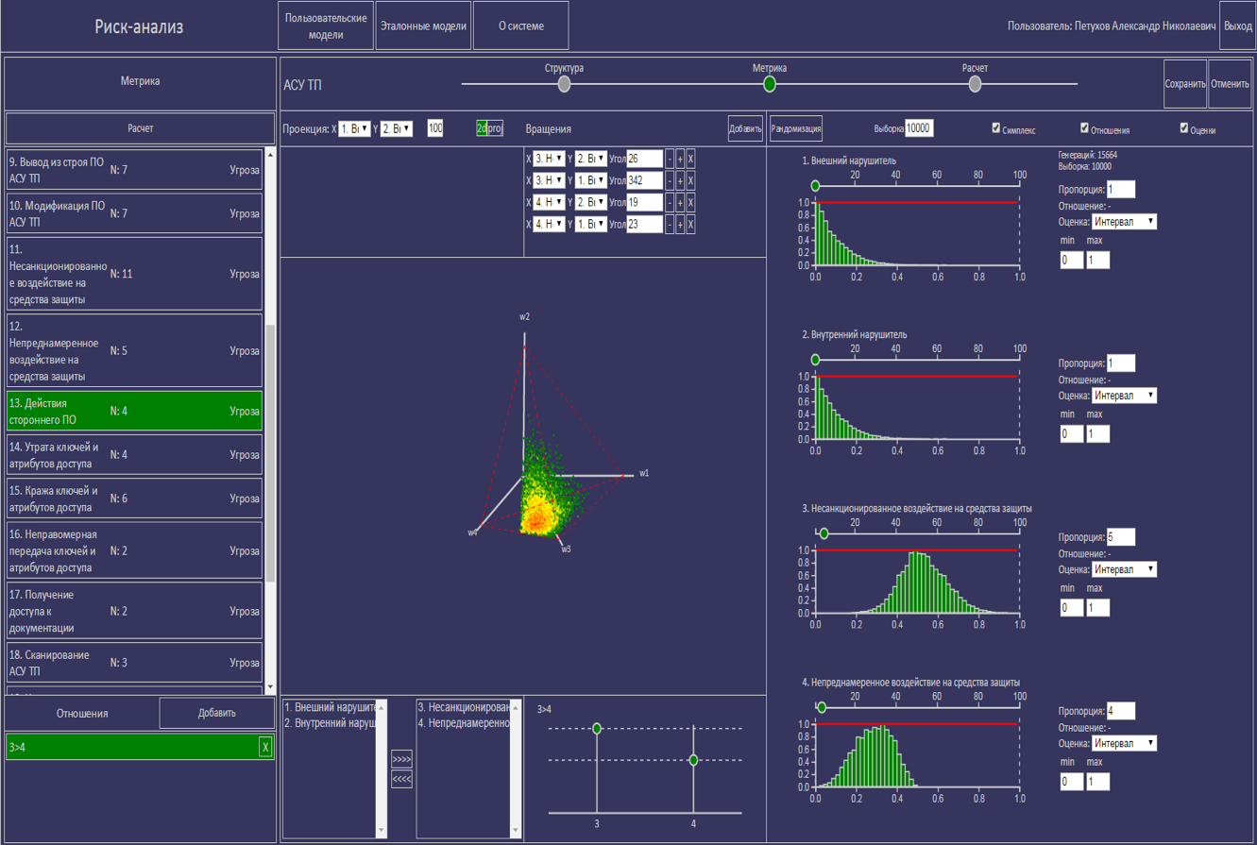Switch to the 2d projection mode
Screen dimensions: 1257x845
click(482, 128)
